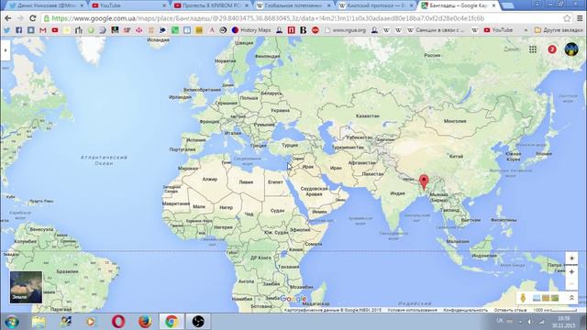Image resolution: width=587 pixels, height=330 pixels.
Task: Launch Firefox from the taskbar
Action: (145, 322)
